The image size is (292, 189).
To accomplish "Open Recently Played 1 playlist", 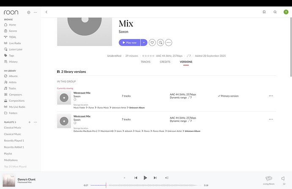I will [14, 141].
